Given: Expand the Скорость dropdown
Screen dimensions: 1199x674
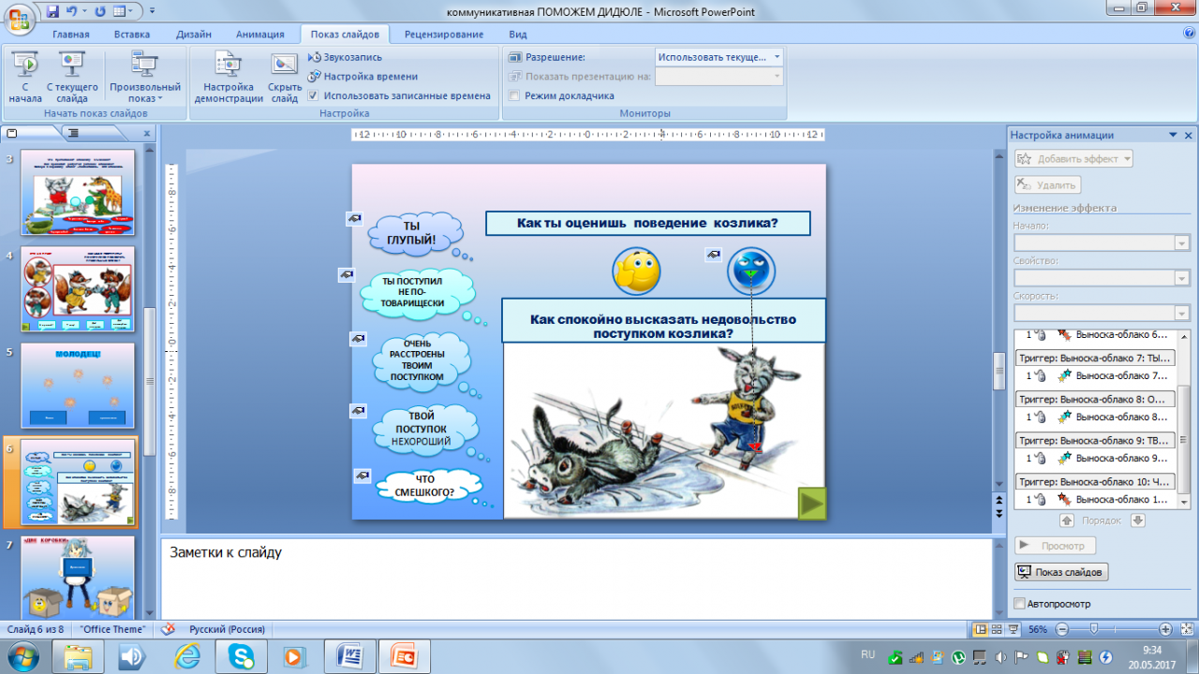Looking at the screenshot, I should 1182,313.
